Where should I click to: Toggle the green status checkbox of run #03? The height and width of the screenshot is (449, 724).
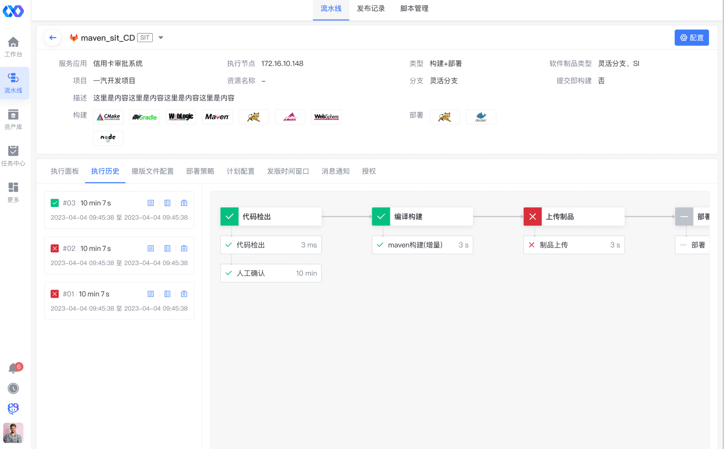[55, 203]
